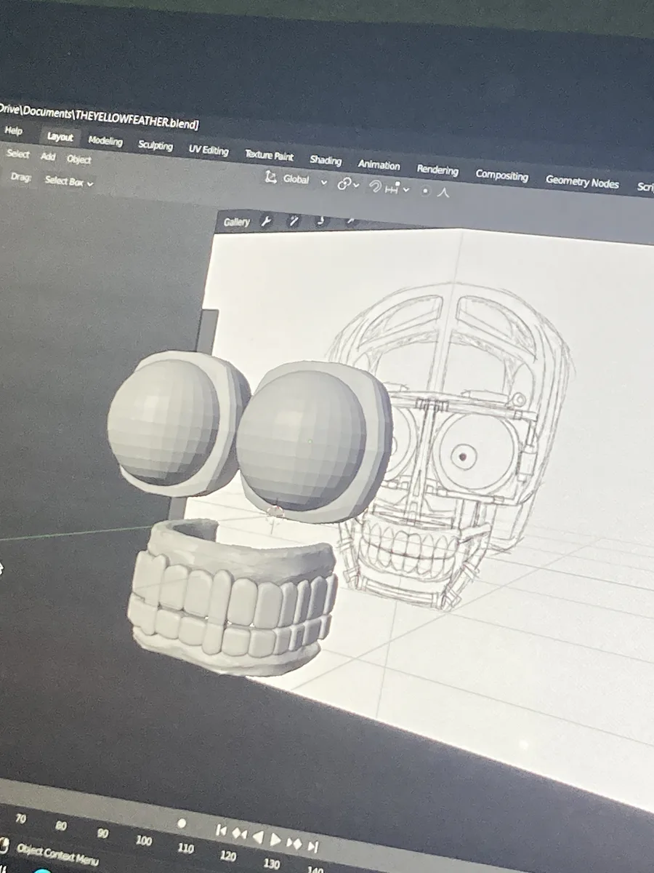Toggle proportional editing circle icon
The image size is (654, 873).
[426, 191]
